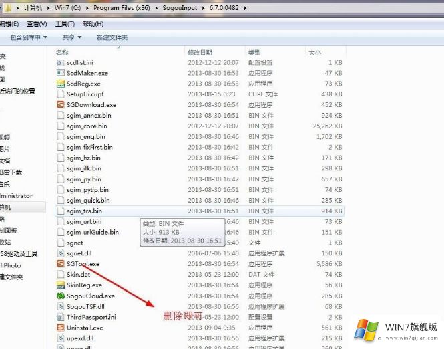Click the sgim_fixFirst.bin file icon
Viewport: 444px width, 349px height.
point(60,147)
